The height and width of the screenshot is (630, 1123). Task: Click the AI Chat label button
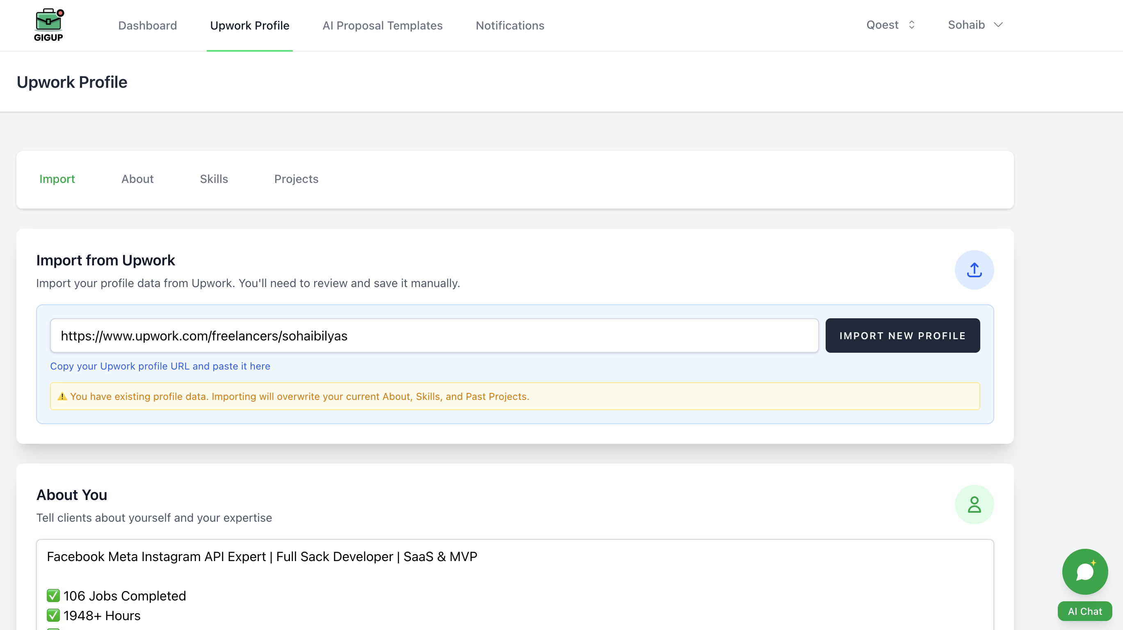click(1084, 611)
